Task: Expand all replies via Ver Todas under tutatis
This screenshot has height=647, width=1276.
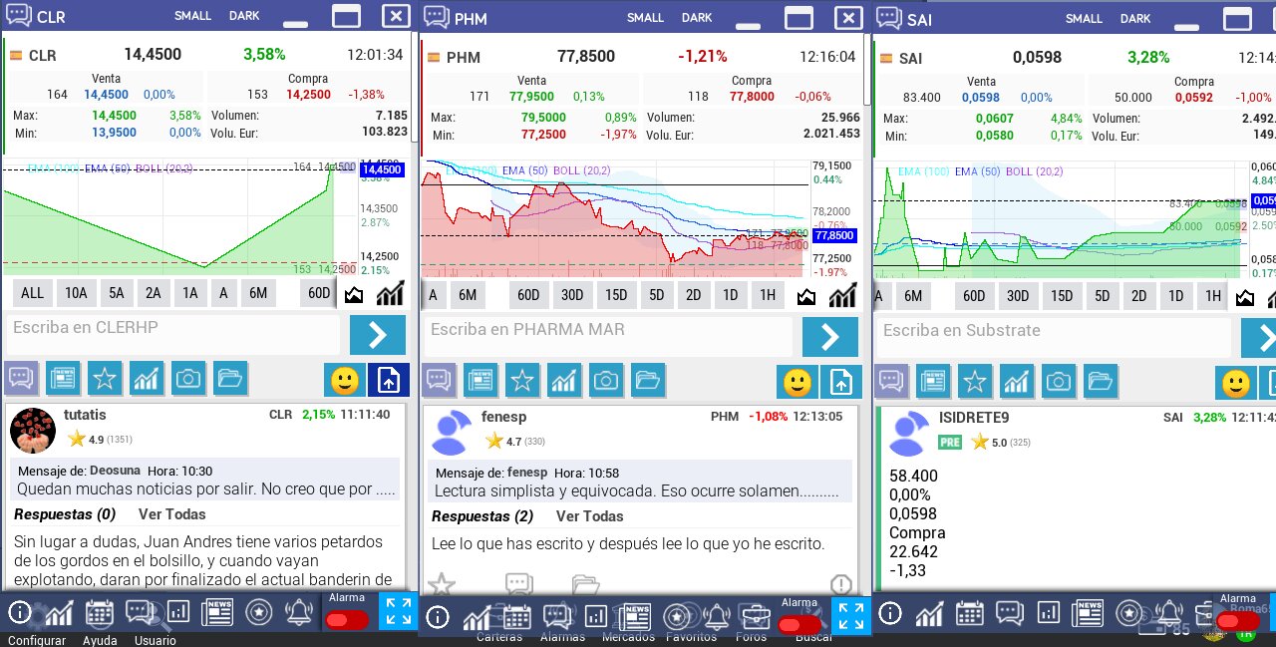Action: (x=172, y=514)
